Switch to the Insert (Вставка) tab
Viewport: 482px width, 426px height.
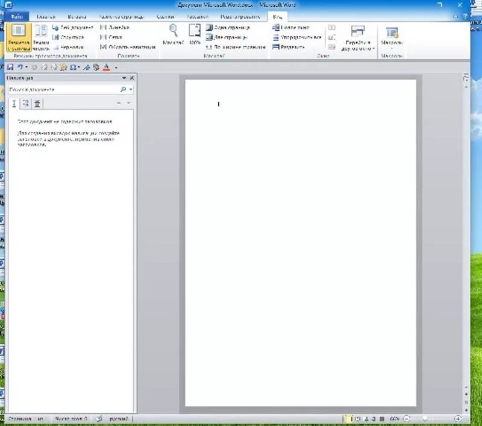point(77,17)
